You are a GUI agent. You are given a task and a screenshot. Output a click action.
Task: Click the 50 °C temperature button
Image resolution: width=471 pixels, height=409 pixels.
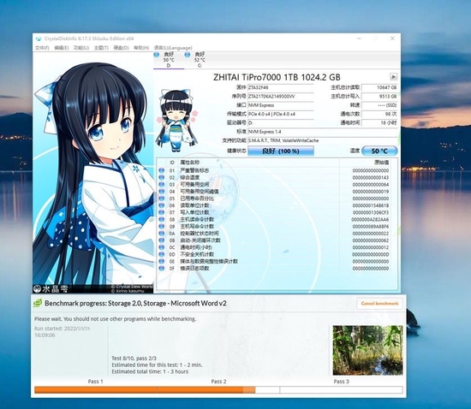tap(379, 151)
